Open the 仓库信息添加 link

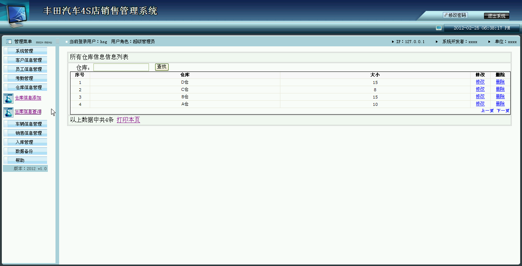(x=28, y=98)
